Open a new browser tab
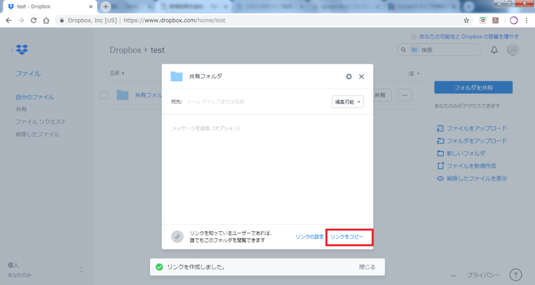 click(x=106, y=6)
